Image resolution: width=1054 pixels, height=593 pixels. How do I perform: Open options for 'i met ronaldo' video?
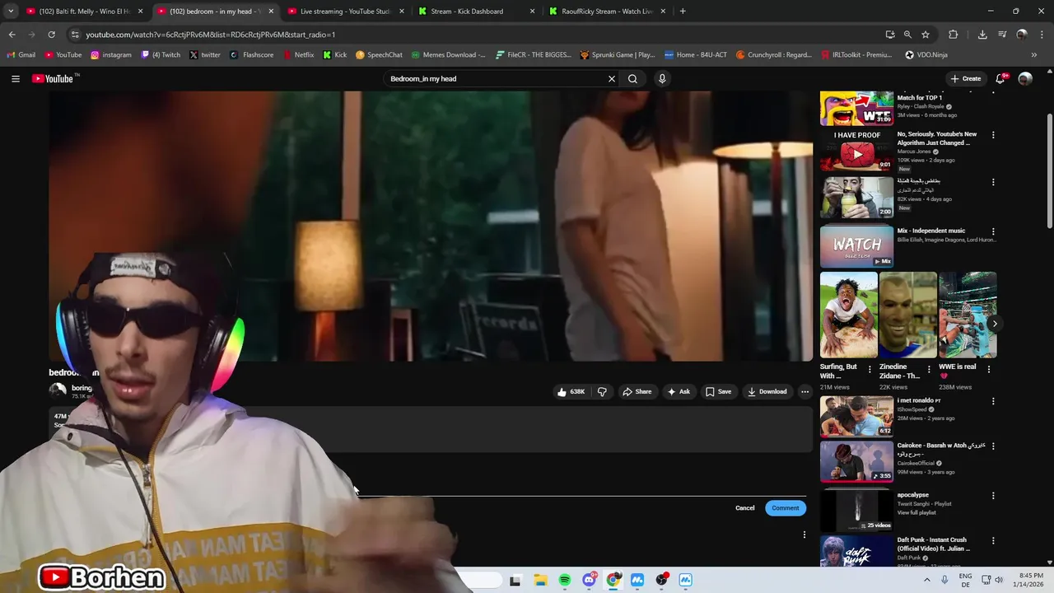(x=993, y=401)
